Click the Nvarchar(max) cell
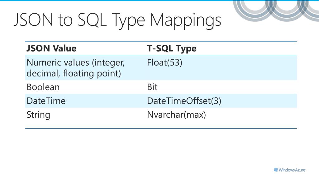 [221, 115]
